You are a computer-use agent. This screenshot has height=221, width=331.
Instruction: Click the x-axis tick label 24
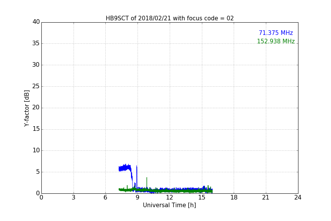tap(298, 198)
